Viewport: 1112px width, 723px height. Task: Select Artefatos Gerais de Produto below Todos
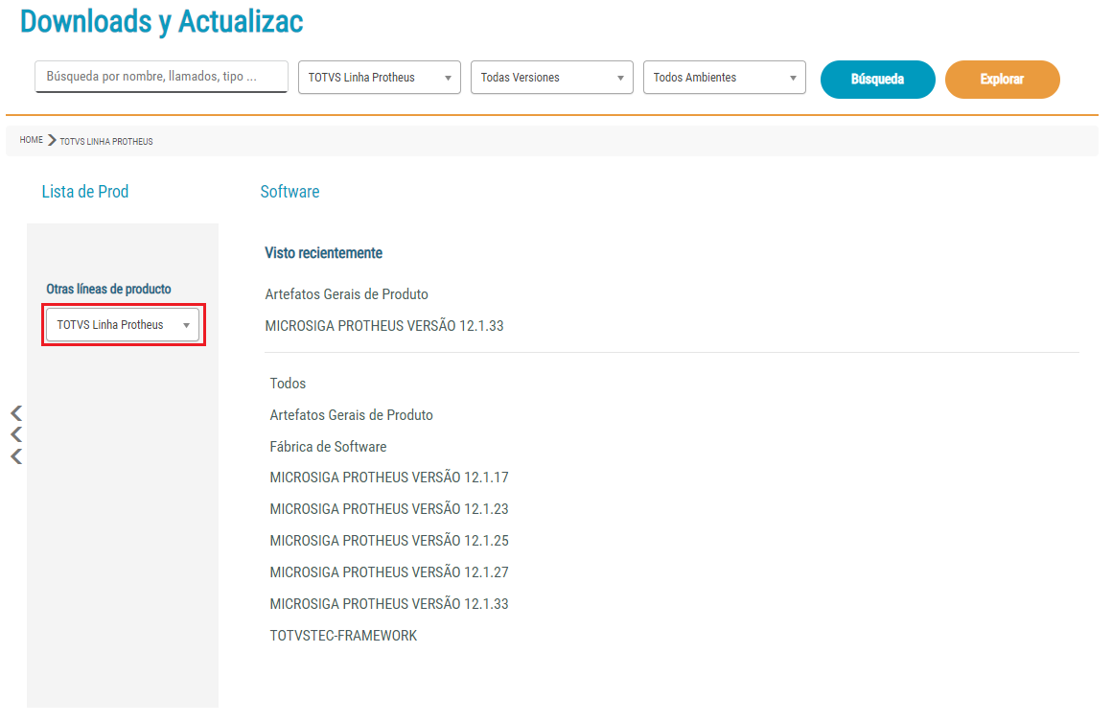pyautogui.click(x=351, y=415)
